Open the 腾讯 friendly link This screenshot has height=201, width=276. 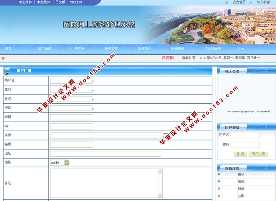(x=241, y=175)
